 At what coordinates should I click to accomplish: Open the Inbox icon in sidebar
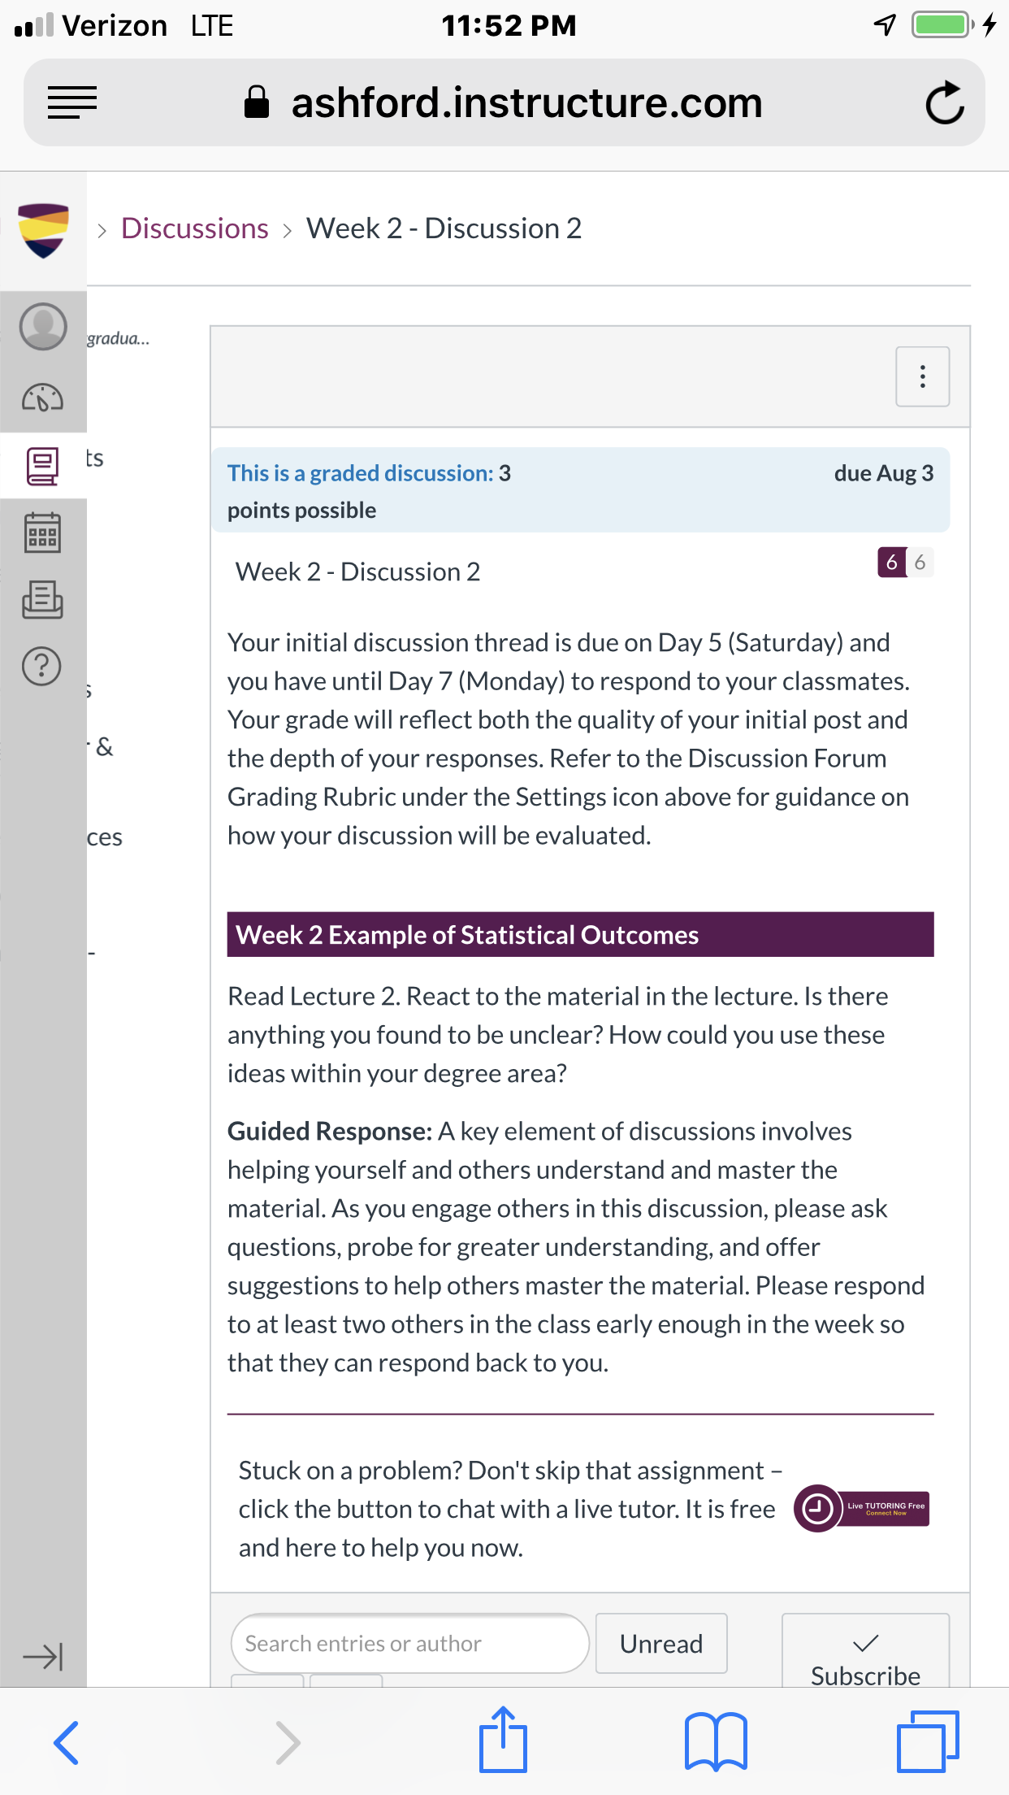point(43,600)
